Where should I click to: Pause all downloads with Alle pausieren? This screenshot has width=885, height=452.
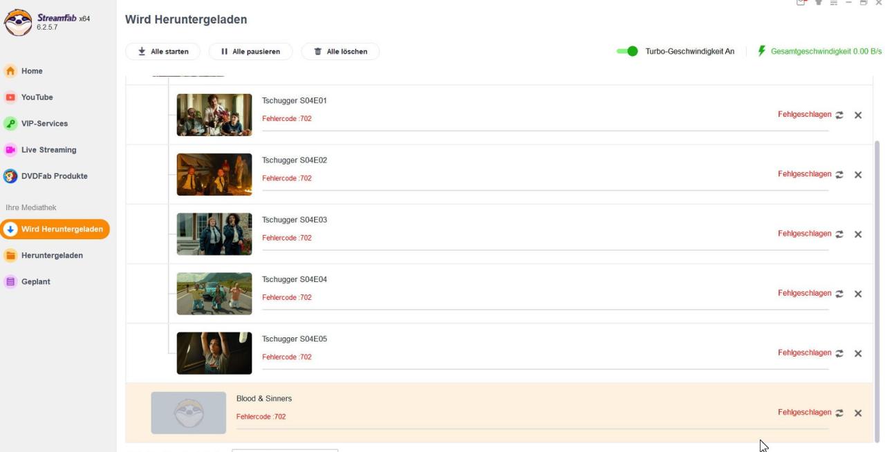coord(250,51)
